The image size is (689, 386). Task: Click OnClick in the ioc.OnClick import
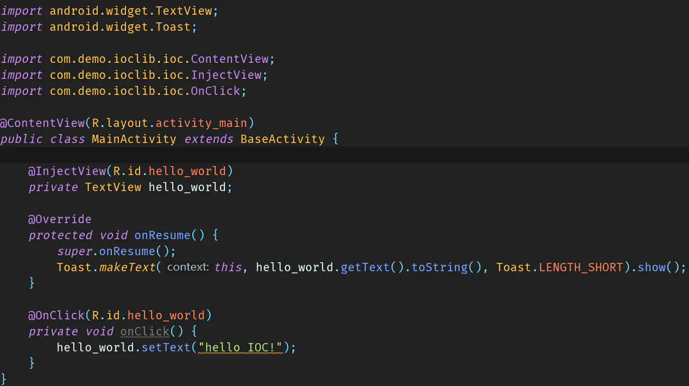click(216, 91)
